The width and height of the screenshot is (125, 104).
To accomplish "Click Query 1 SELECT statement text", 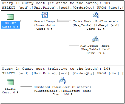I will coord(63,8).
